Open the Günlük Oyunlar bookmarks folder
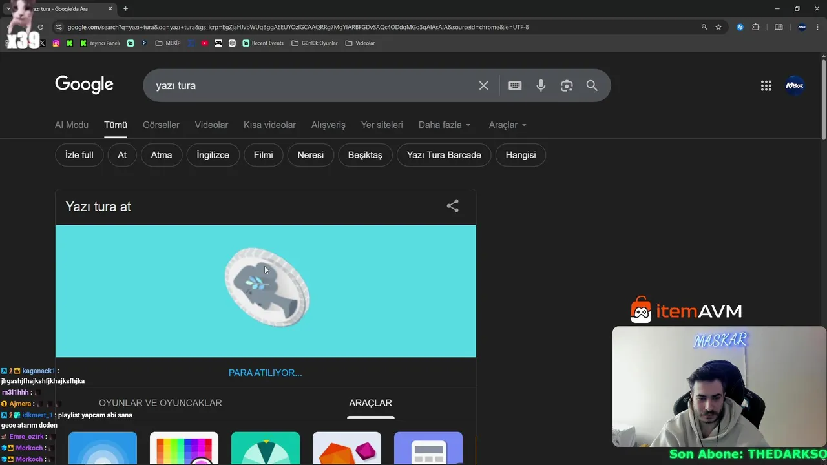This screenshot has width=827, height=465. [315, 43]
